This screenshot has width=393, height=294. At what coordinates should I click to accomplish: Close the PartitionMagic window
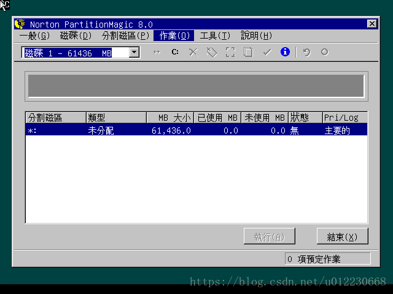point(372,24)
